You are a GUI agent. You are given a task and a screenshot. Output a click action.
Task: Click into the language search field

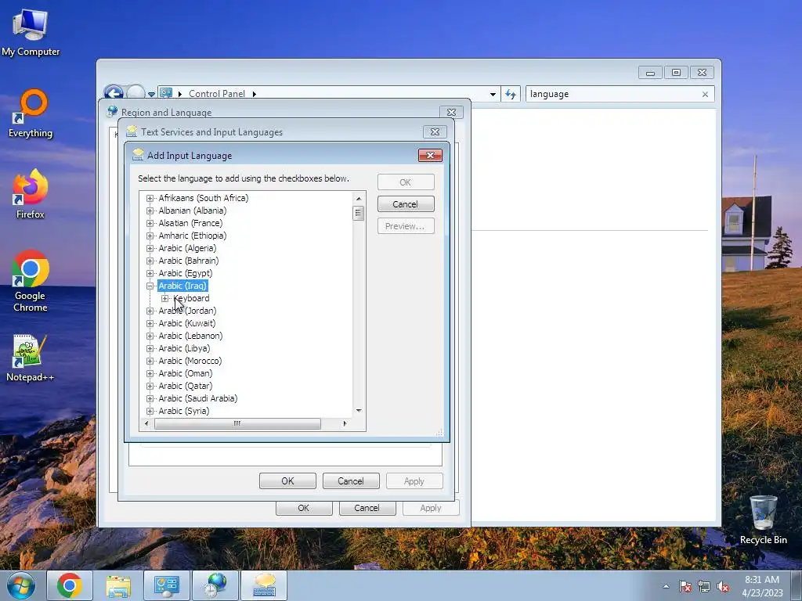pos(614,94)
